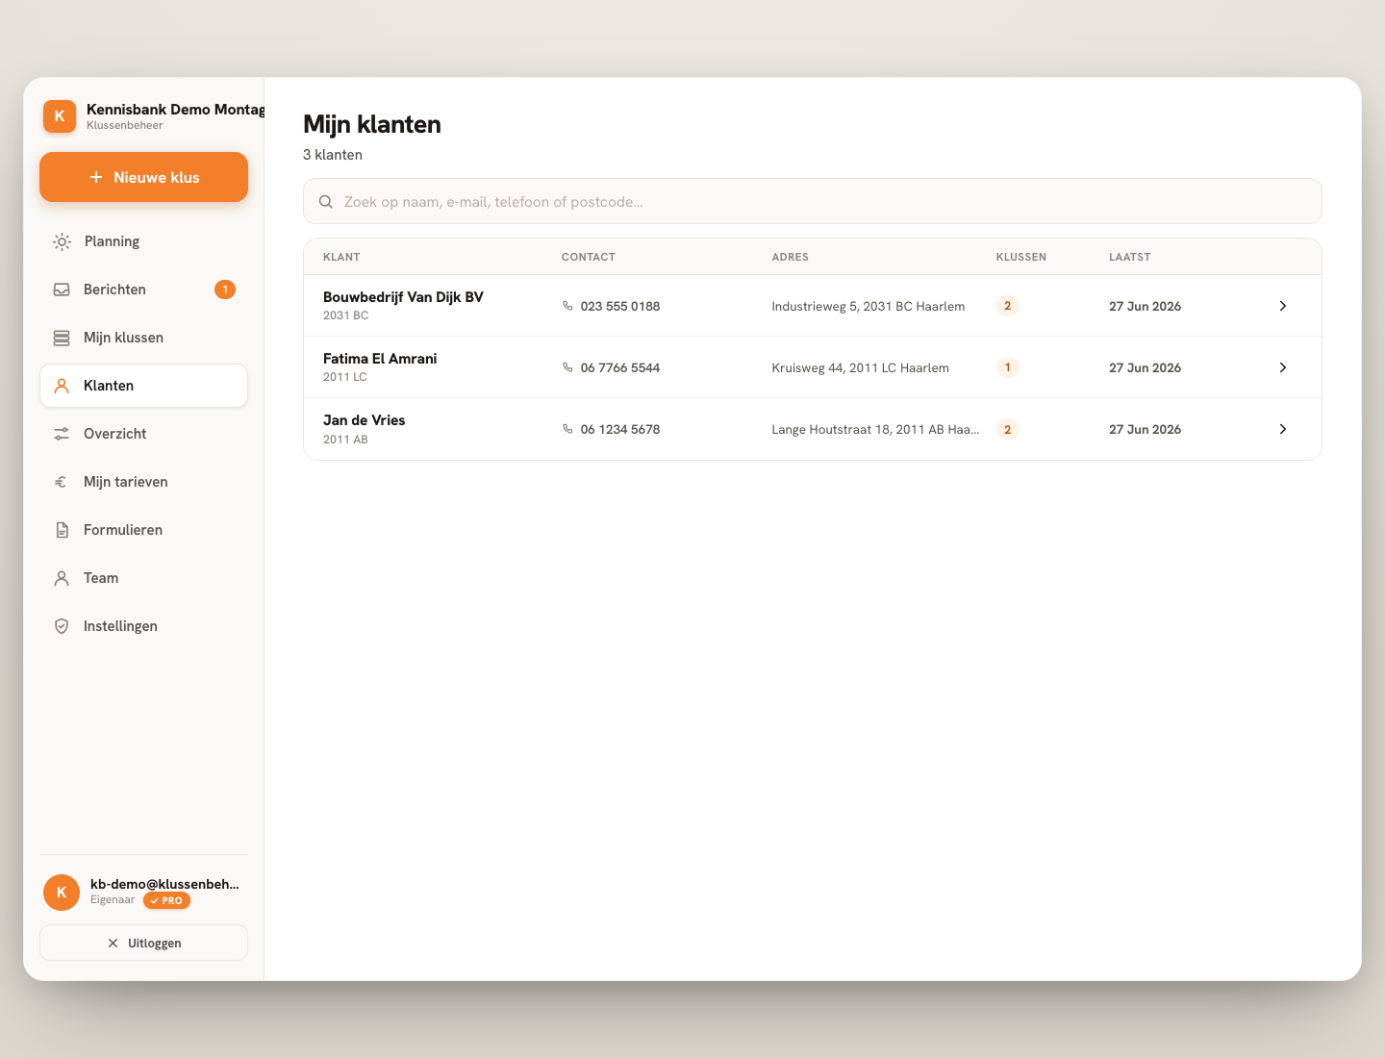Click the Mijn tarieven euro icon

point(62,482)
